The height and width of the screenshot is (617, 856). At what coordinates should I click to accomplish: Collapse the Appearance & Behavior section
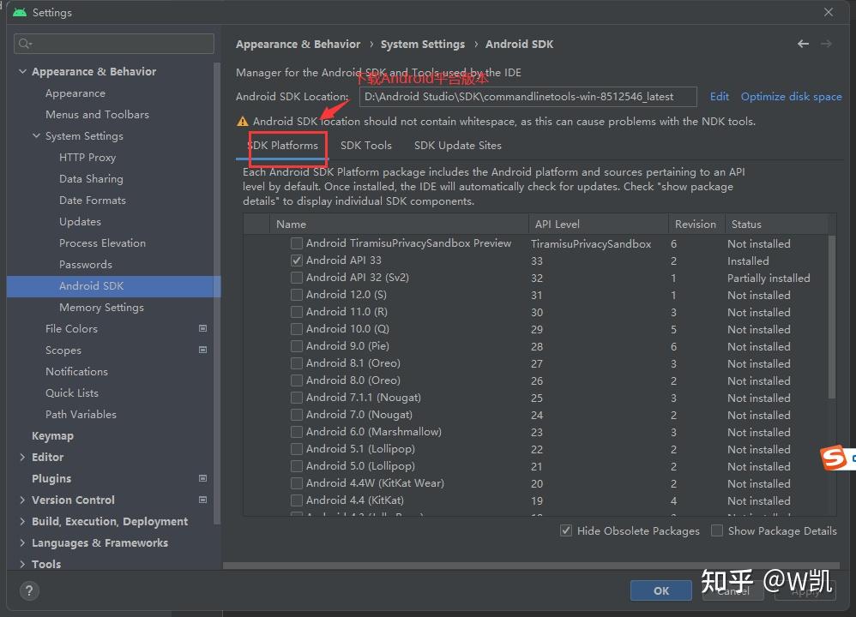pyautogui.click(x=23, y=71)
